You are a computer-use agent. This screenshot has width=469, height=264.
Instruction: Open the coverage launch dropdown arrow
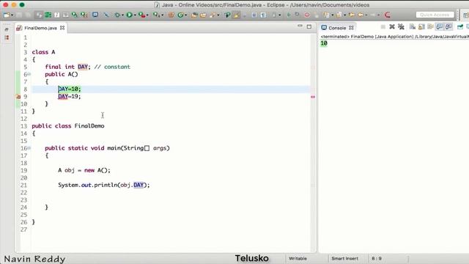coord(147,15)
